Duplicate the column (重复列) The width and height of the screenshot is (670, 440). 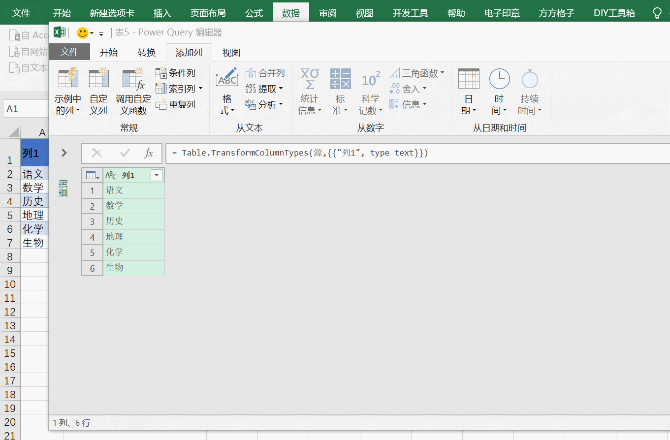tap(176, 104)
